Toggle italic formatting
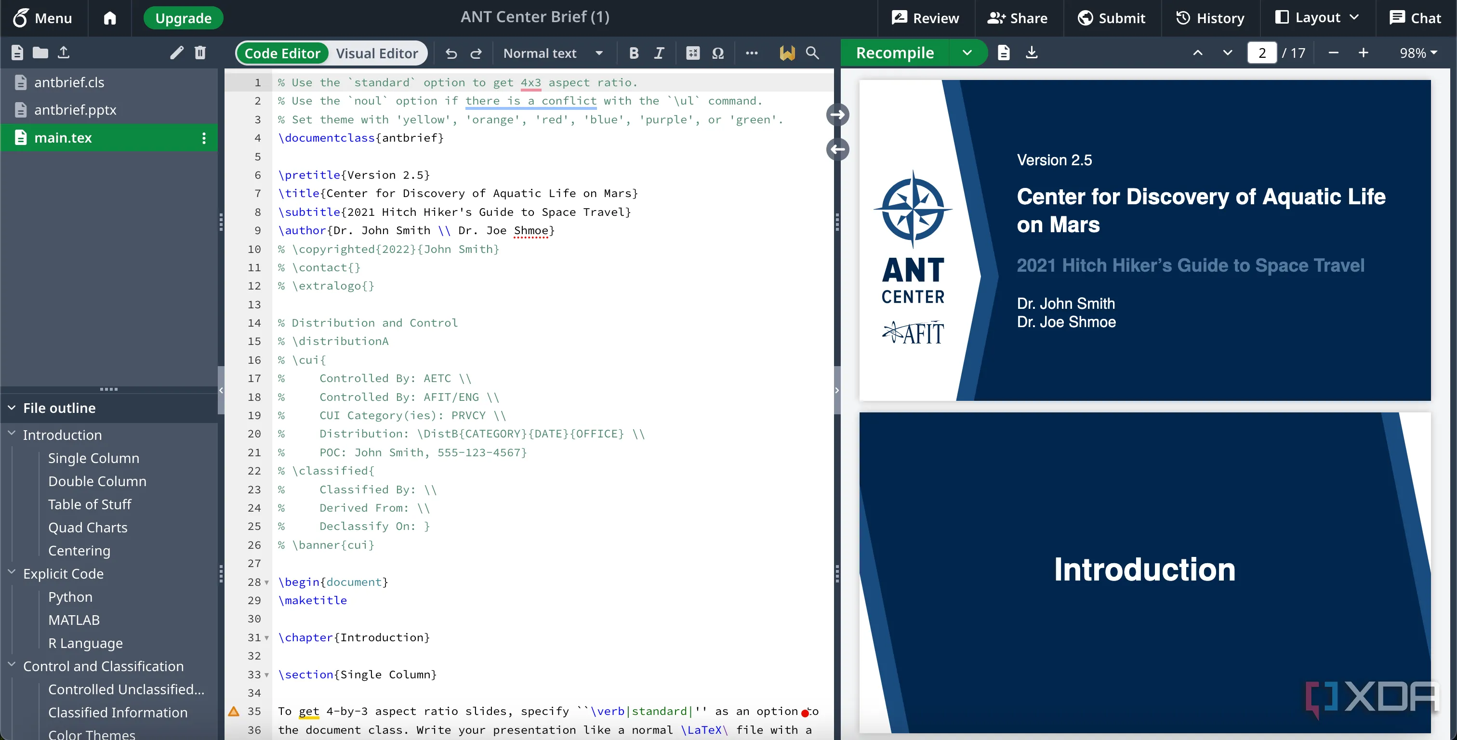The height and width of the screenshot is (740, 1457). pos(659,53)
